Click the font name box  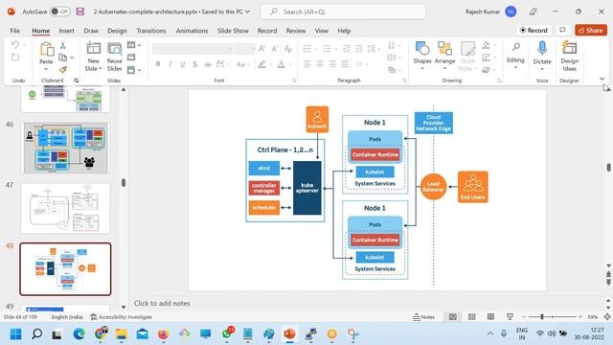pos(193,49)
